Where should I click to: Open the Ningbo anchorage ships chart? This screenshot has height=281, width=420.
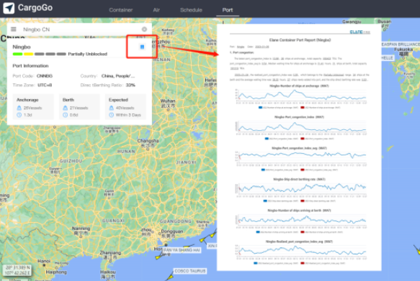coord(300,97)
